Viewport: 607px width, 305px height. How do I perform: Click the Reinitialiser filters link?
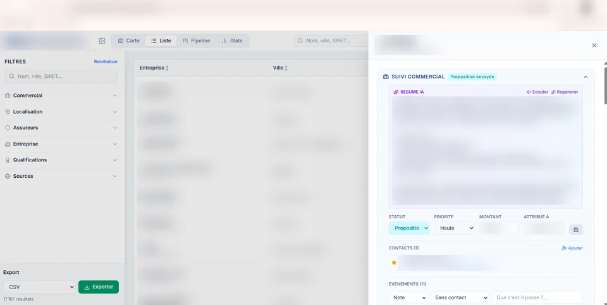point(106,61)
